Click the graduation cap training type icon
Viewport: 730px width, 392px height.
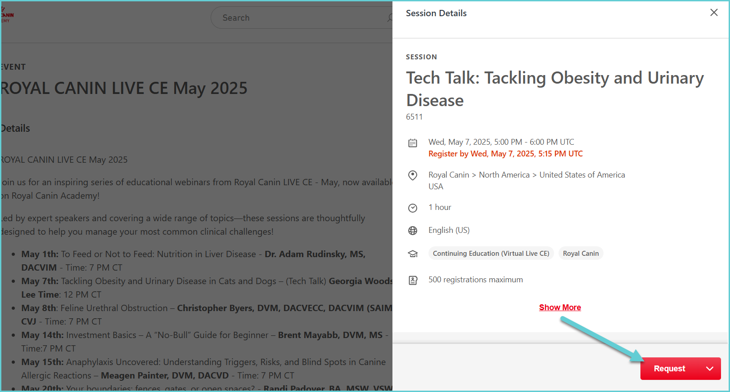click(x=413, y=254)
